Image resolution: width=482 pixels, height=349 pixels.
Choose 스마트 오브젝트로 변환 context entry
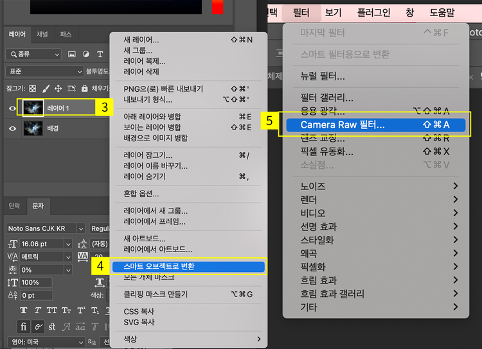pos(188,266)
